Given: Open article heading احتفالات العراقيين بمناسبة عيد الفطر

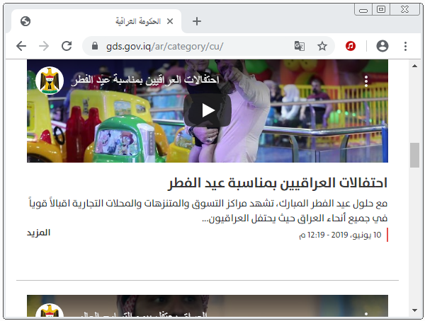Looking at the screenshot, I should [278, 183].
